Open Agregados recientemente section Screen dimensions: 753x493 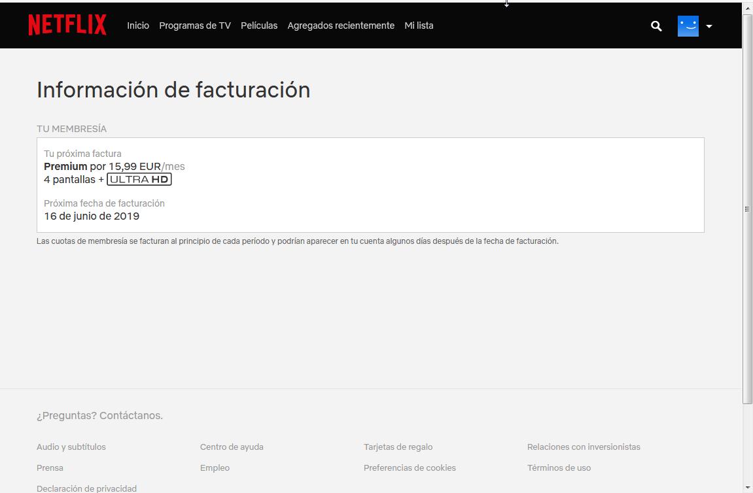341,25
